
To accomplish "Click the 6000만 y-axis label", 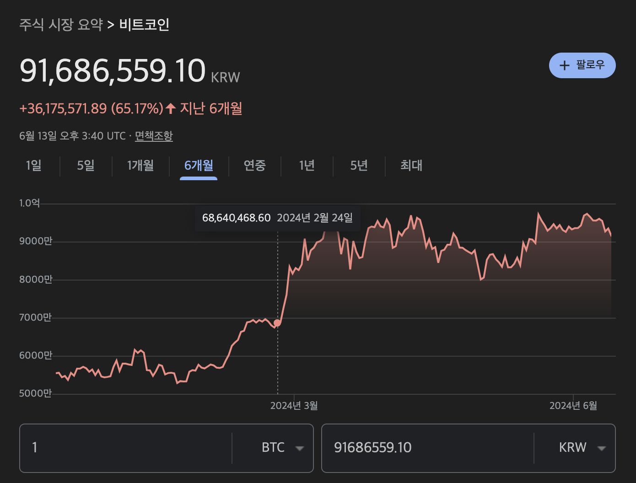I will coord(36,355).
